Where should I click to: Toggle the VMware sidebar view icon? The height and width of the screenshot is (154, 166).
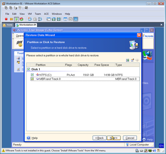point(48,19)
